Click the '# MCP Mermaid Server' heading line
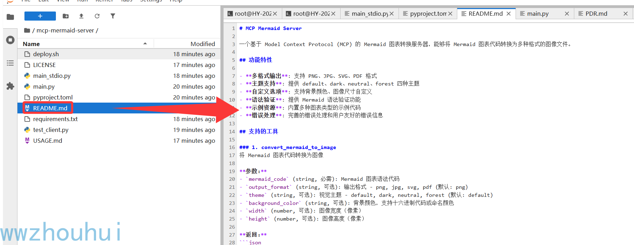The image size is (634, 245). 270,28
